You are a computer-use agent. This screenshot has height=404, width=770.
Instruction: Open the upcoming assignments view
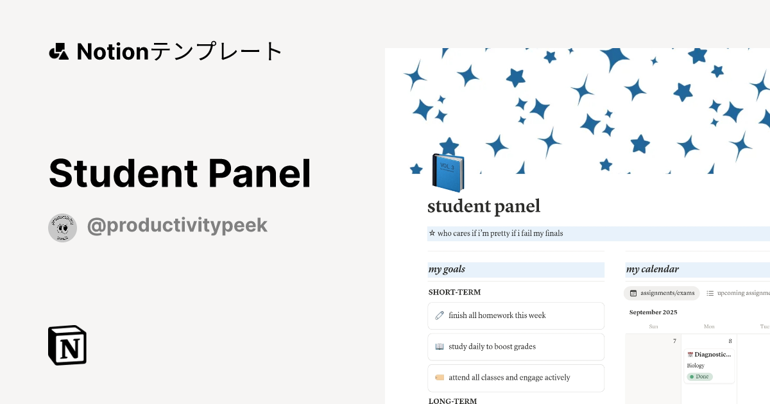pyautogui.click(x=744, y=293)
